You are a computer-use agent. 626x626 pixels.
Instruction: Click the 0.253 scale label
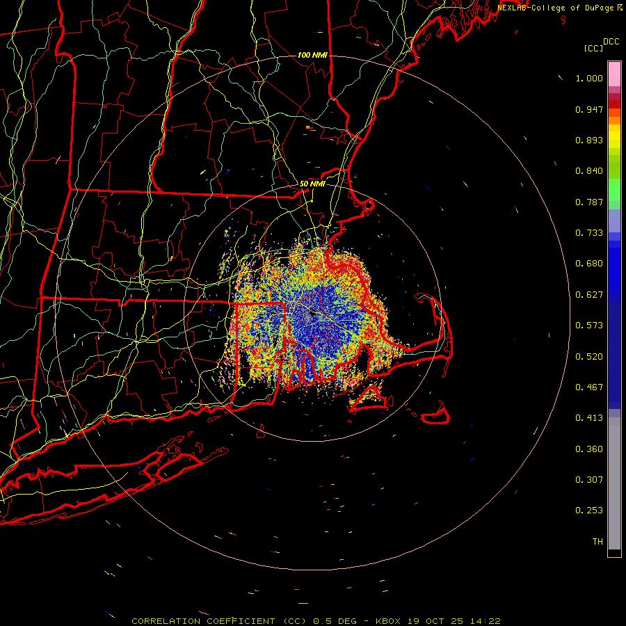point(589,511)
